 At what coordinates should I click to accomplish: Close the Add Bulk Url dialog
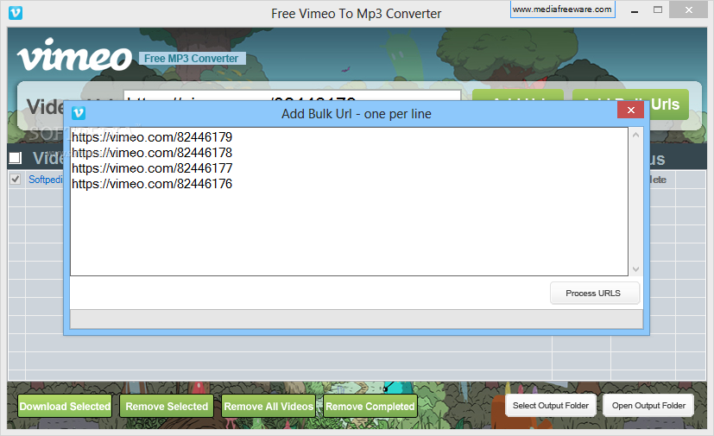[x=630, y=110]
